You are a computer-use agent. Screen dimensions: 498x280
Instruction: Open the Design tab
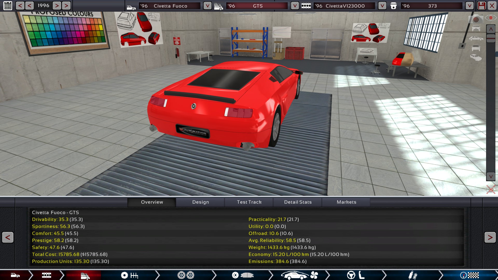click(200, 202)
